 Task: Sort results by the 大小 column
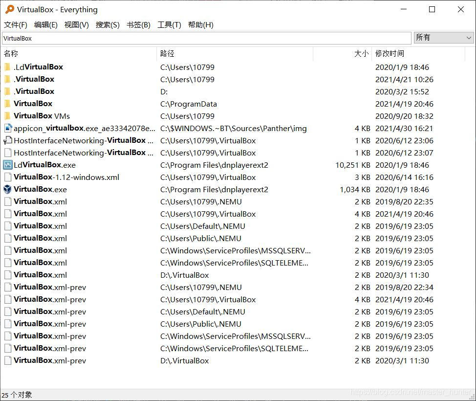tap(361, 53)
